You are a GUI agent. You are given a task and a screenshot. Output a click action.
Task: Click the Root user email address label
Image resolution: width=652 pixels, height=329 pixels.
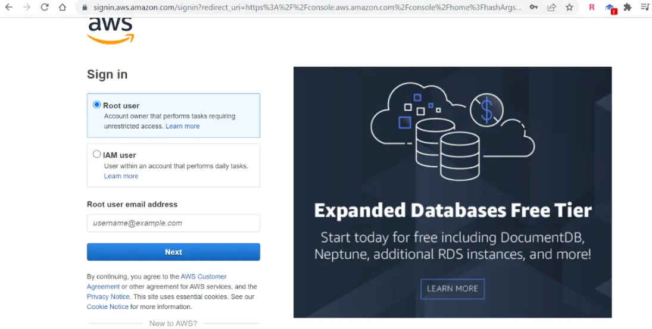132,205
